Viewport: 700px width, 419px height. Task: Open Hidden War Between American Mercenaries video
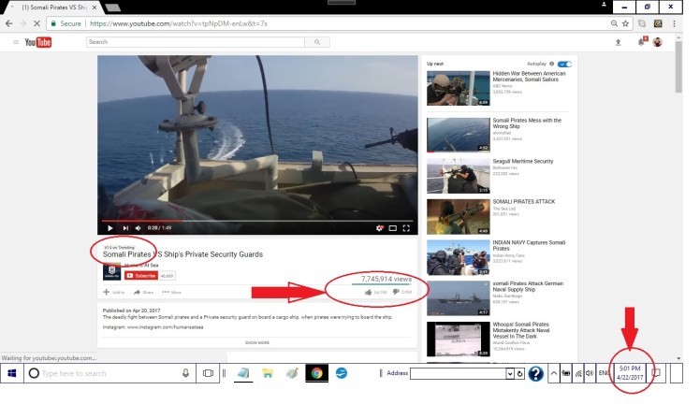point(529,77)
